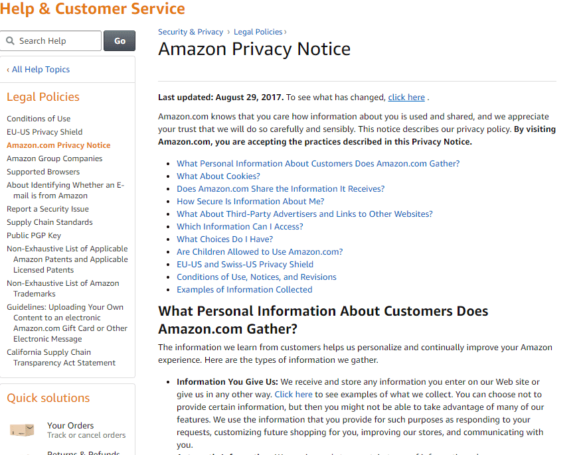Focus the Search Help input field

pyautogui.click(x=50, y=40)
